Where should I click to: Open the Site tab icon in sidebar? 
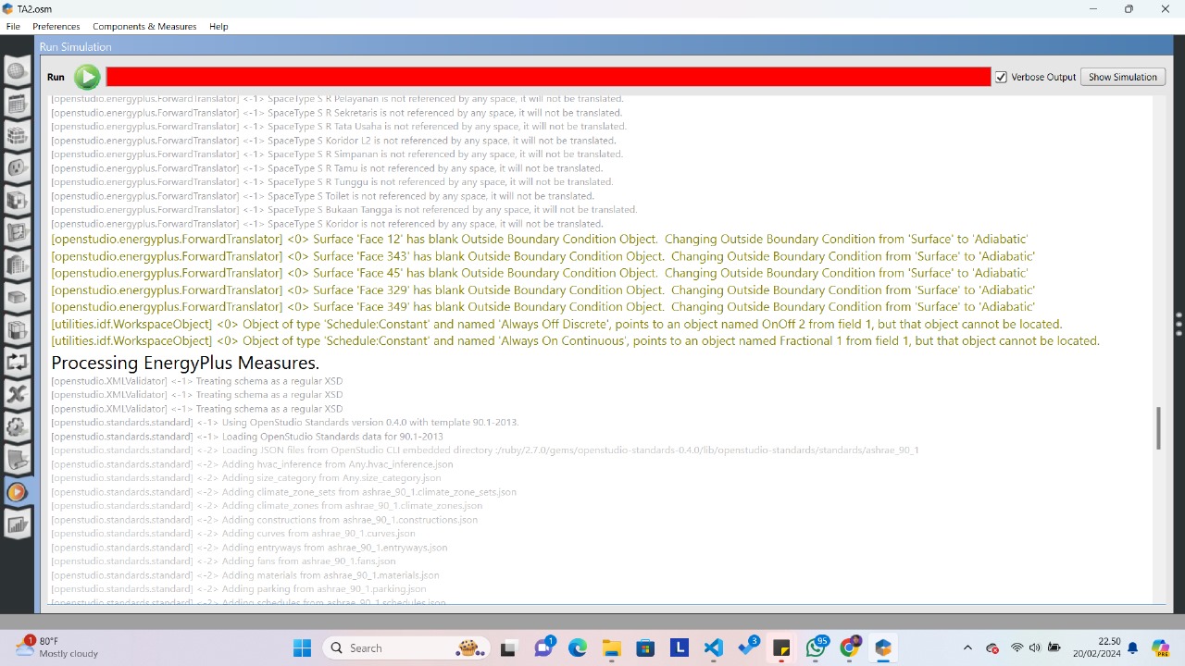coord(17,71)
